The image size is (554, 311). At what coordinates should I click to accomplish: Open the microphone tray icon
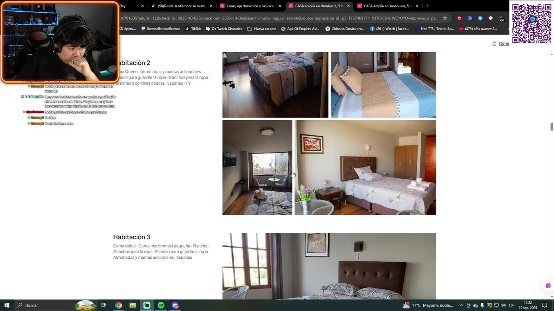(x=482, y=305)
